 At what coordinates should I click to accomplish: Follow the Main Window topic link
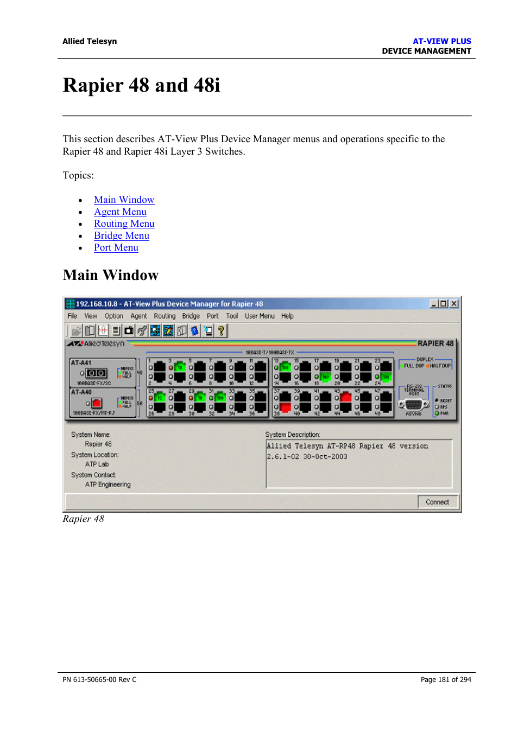tap(124, 200)
